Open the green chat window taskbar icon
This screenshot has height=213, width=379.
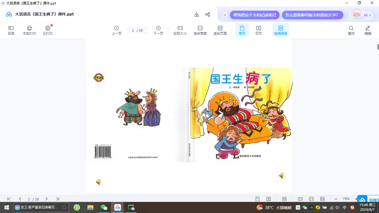[x=131, y=207]
